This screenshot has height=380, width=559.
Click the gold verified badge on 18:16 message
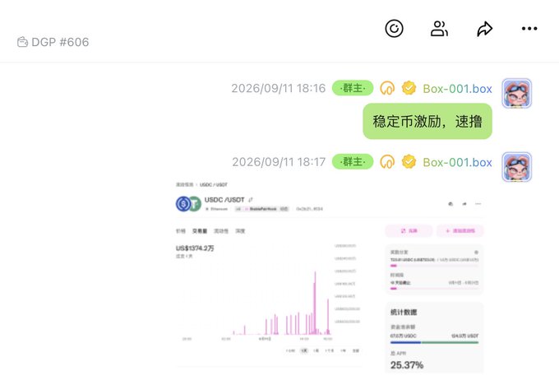(x=409, y=88)
